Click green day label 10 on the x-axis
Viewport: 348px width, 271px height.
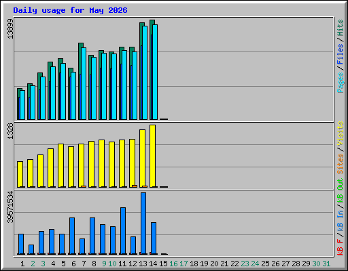coord(112,264)
